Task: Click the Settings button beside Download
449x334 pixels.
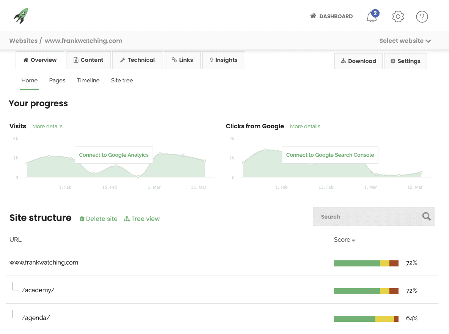Action: click(405, 61)
